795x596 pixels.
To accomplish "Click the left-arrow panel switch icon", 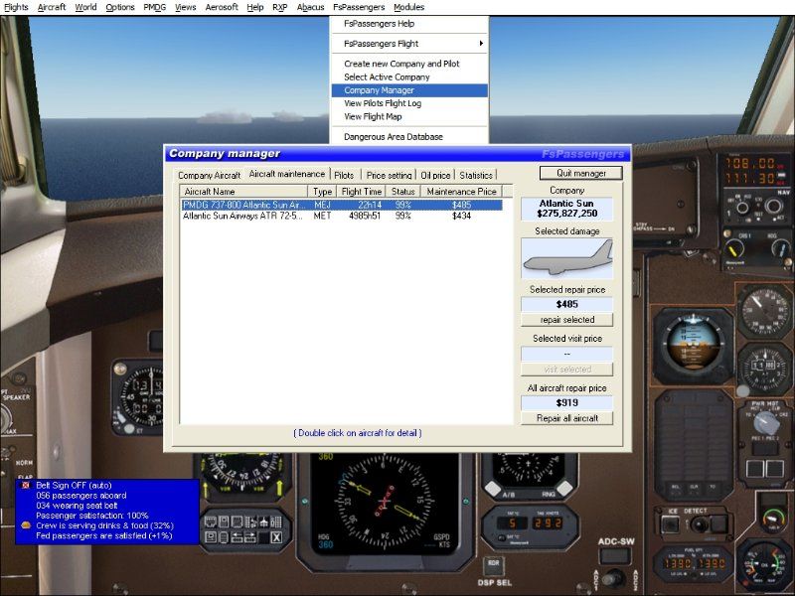I will tap(237, 536).
